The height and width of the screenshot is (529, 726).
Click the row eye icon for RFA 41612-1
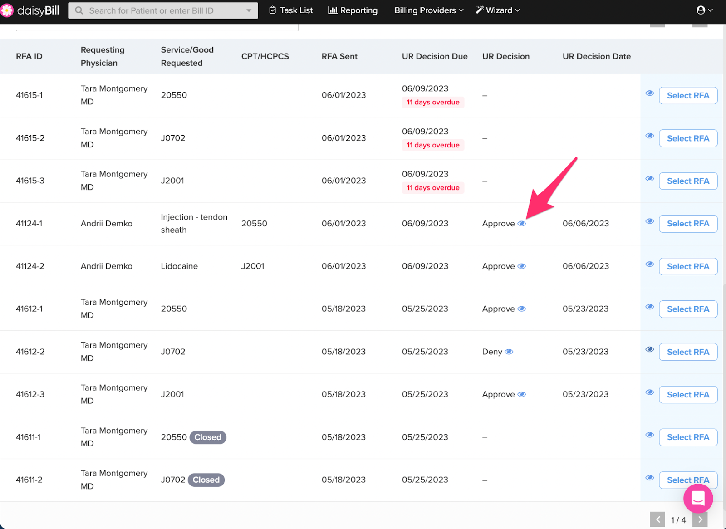point(650,307)
